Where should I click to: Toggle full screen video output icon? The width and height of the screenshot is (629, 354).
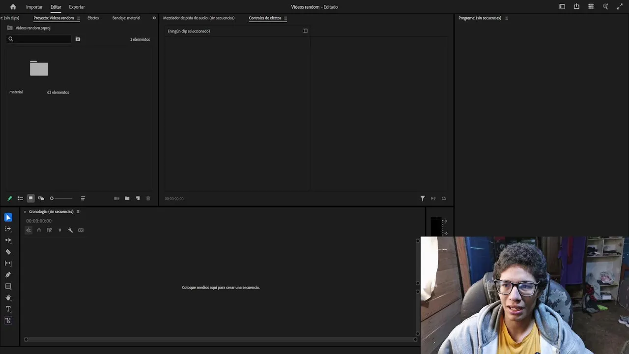(620, 7)
